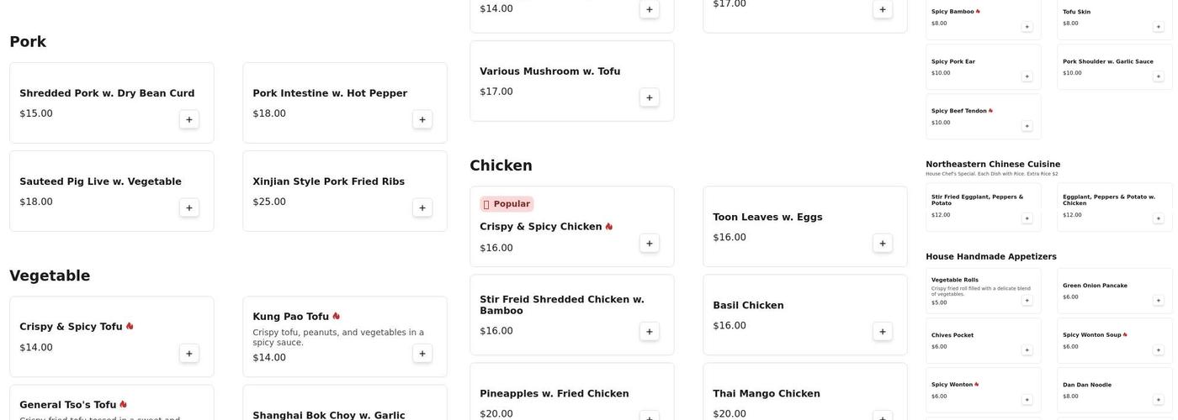
Task: Add Green Onion Pancake to cart
Action: [x=1158, y=301]
